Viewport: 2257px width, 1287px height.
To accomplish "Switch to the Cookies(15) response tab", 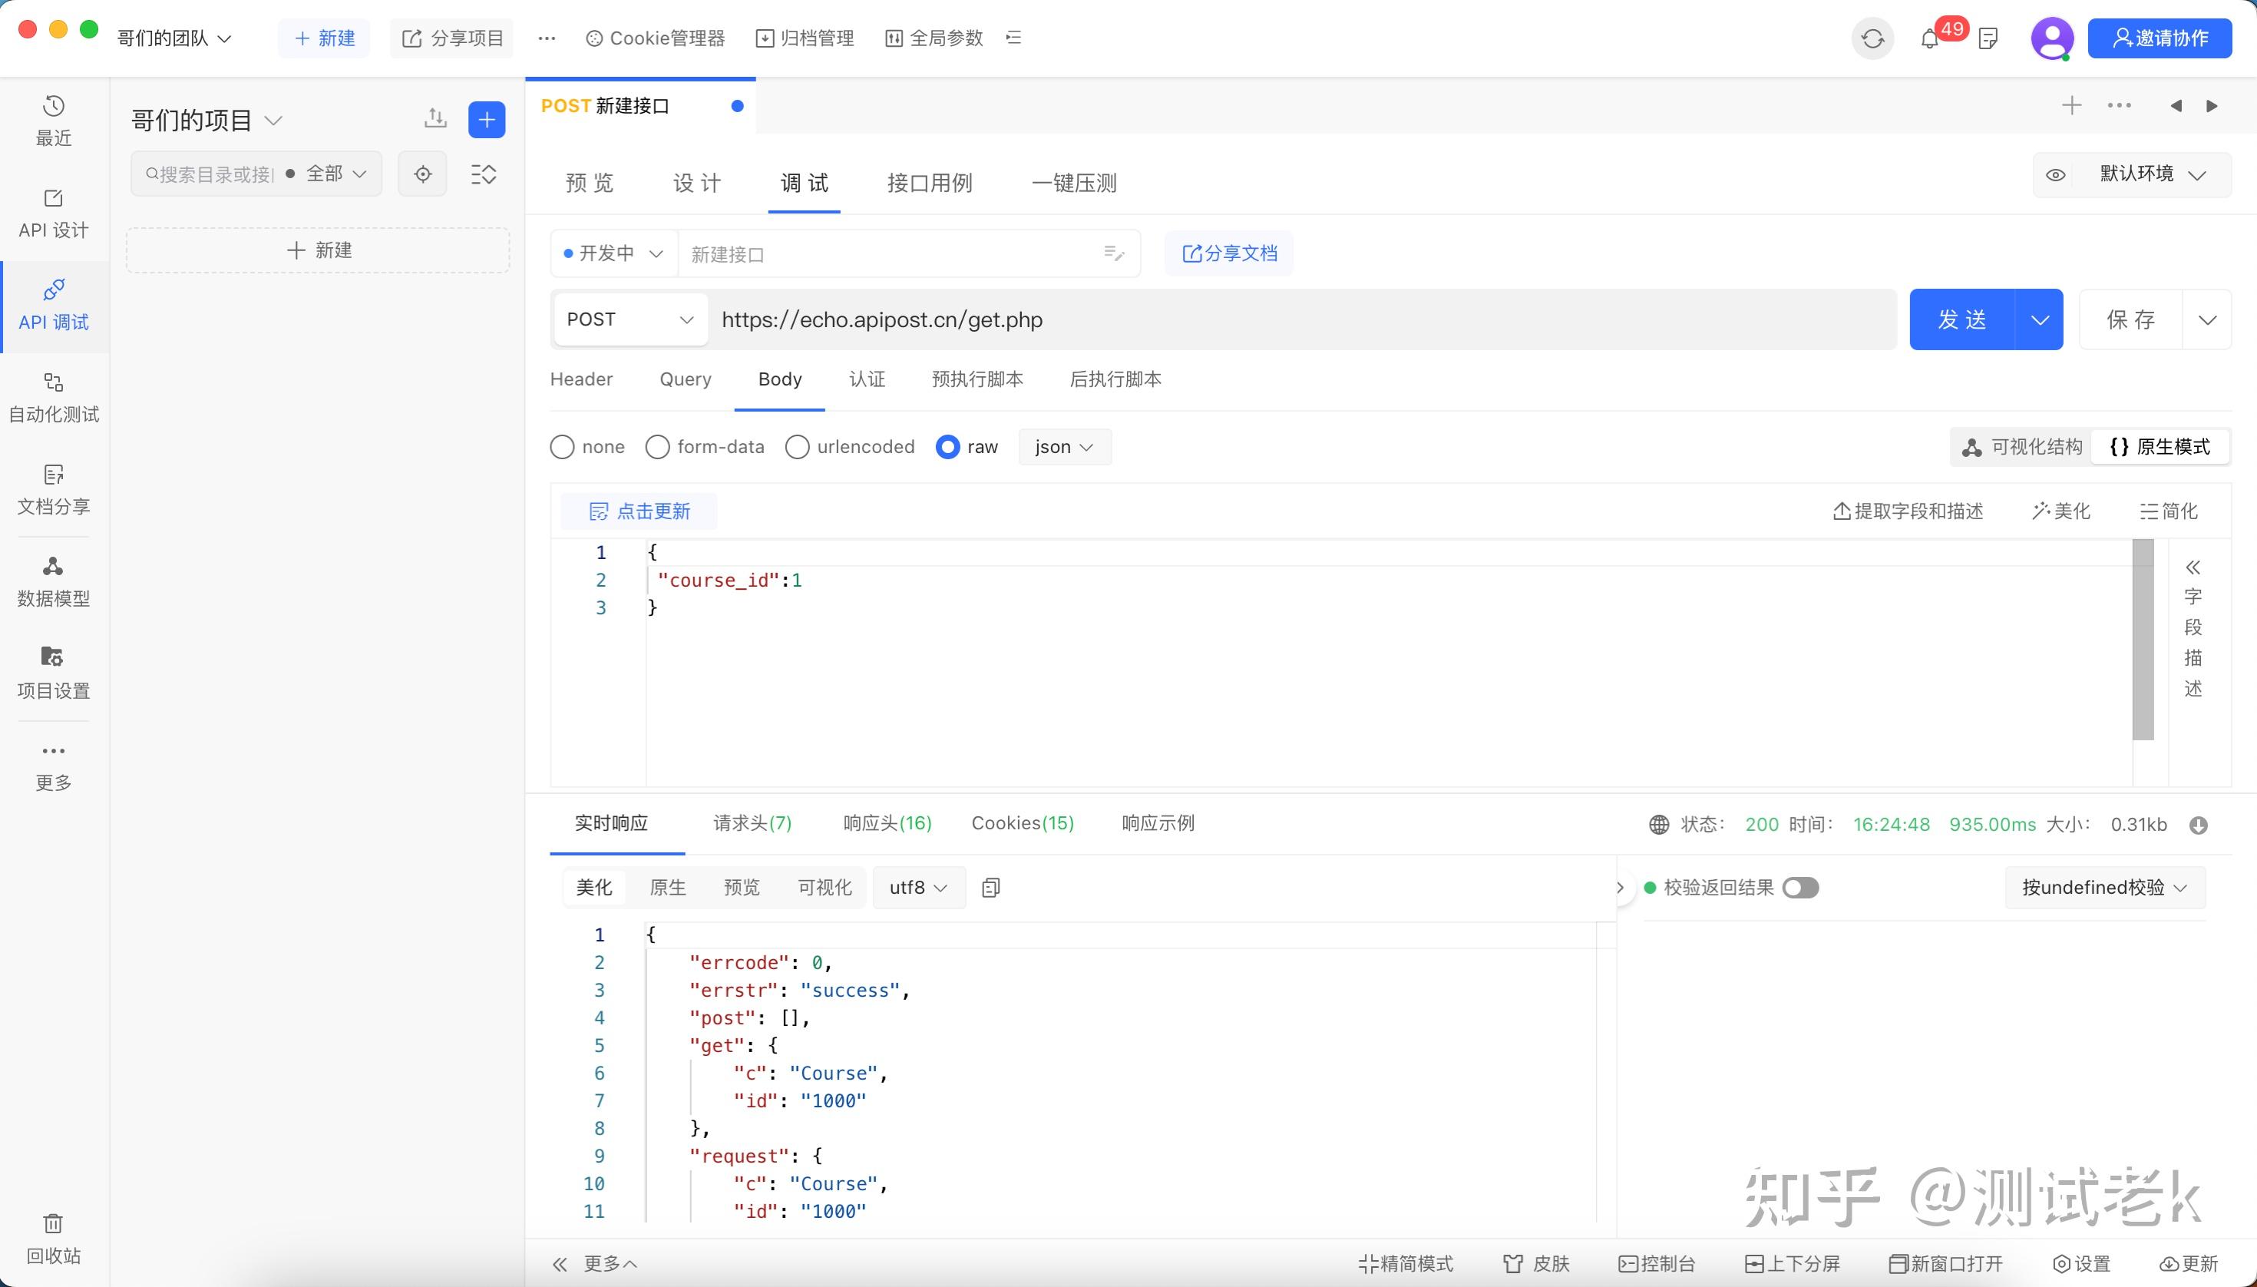I will click(x=1022, y=823).
